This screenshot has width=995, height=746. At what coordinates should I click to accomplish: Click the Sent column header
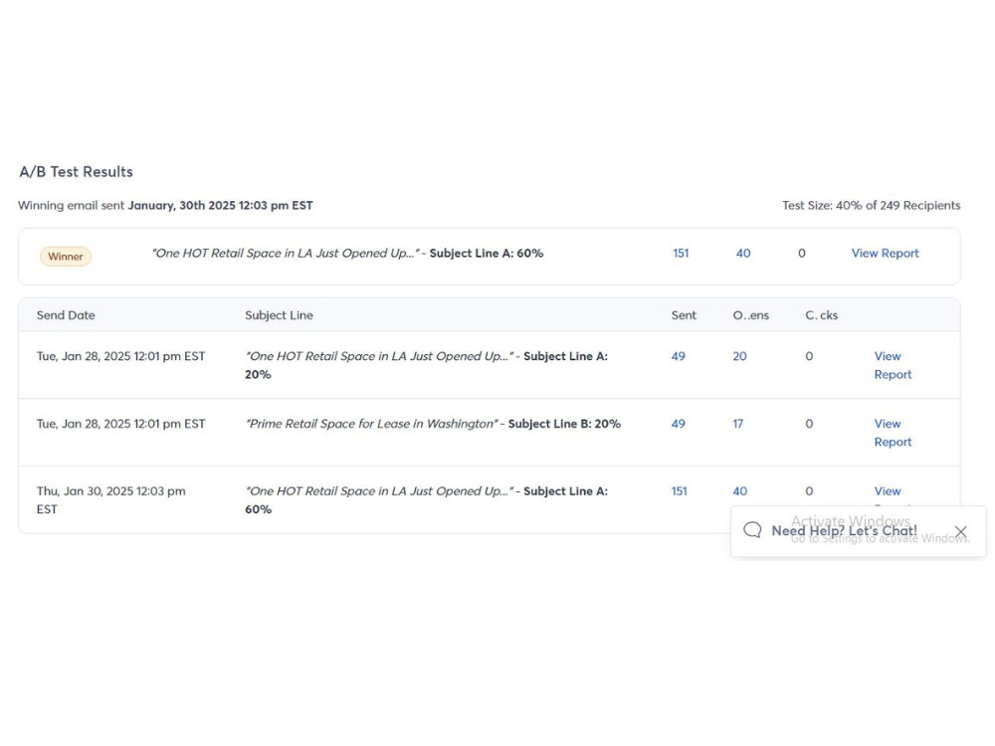[684, 315]
